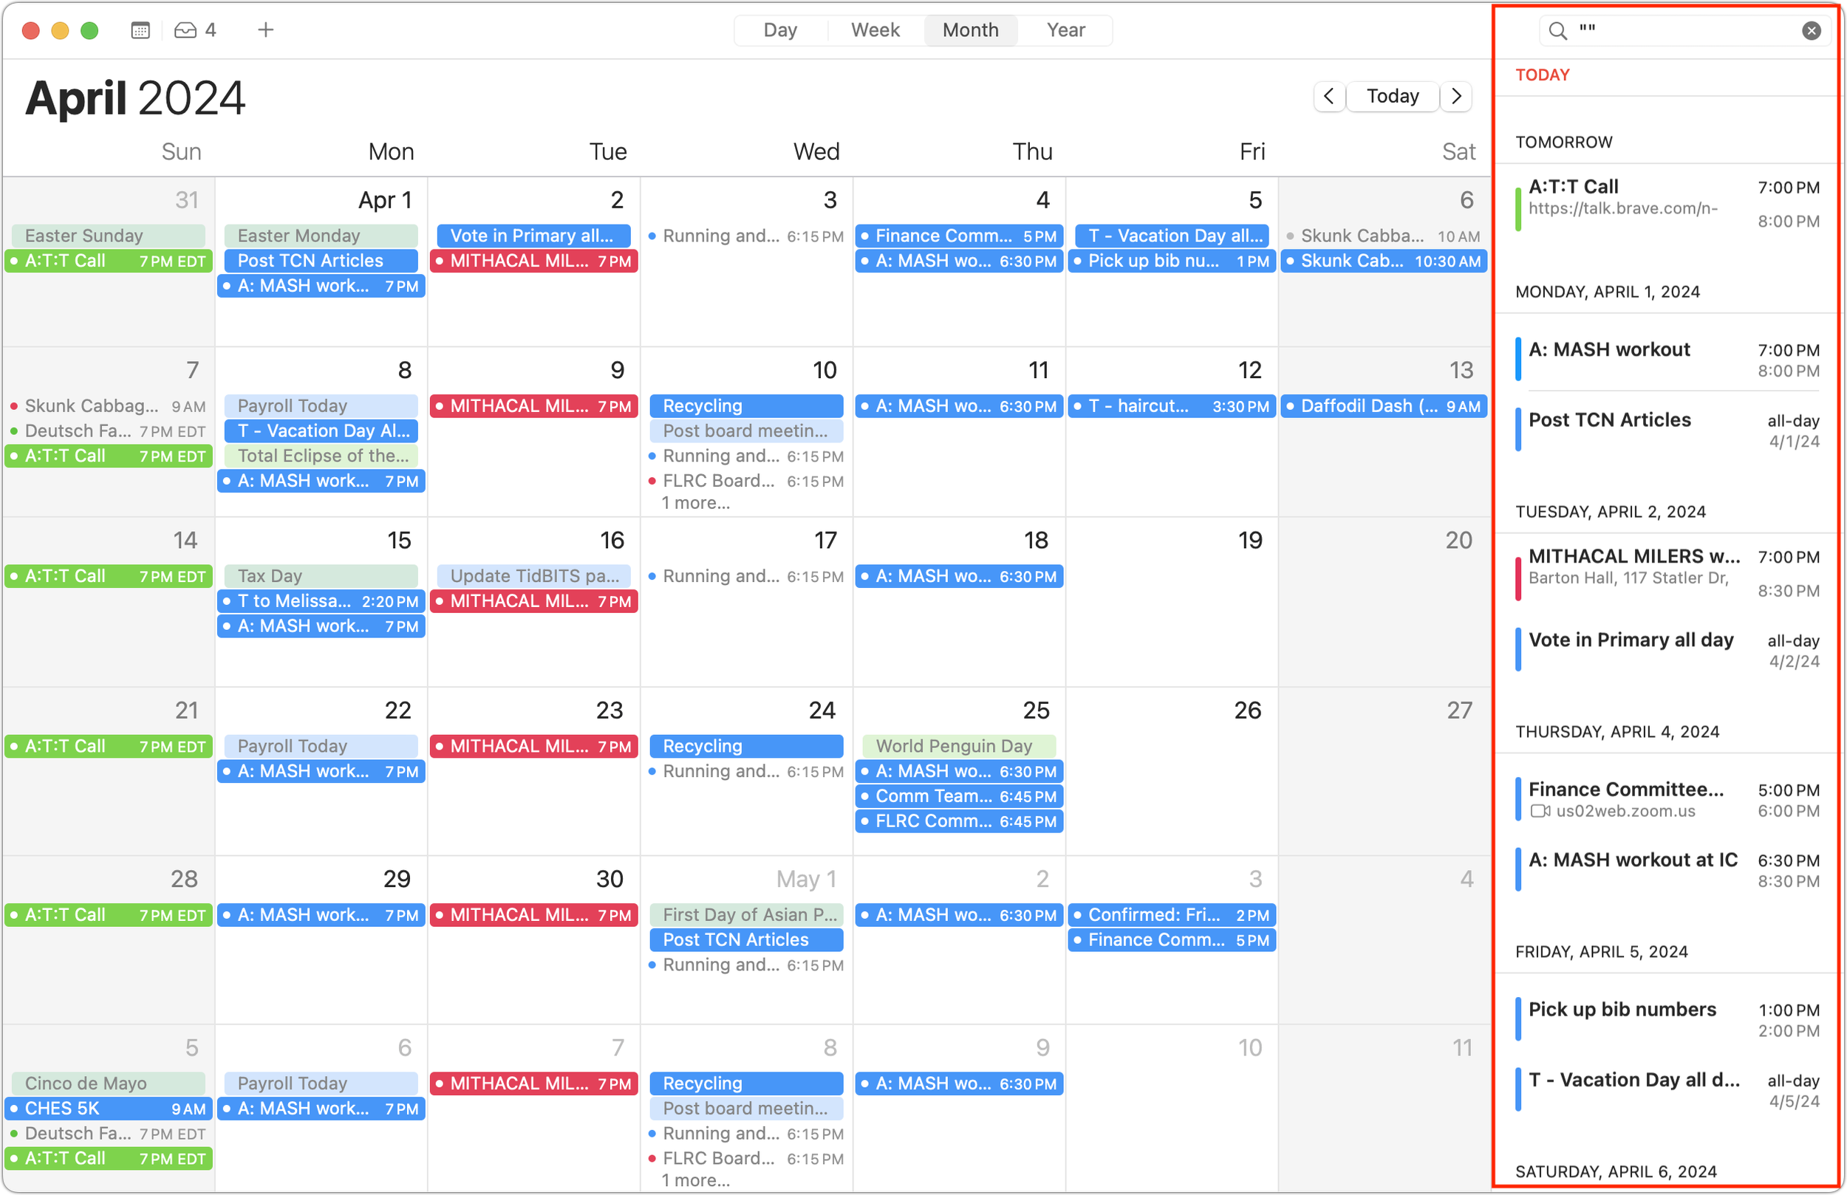
Task: Go to previous month arrow
Action: pos(1328,96)
